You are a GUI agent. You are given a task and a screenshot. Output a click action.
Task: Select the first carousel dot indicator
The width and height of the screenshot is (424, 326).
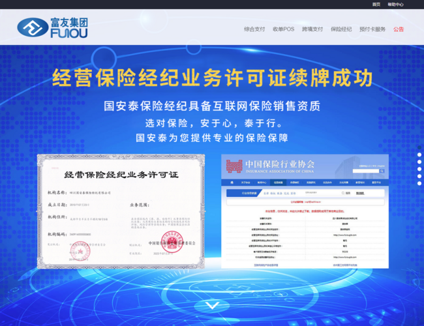pyautogui.click(x=419, y=155)
